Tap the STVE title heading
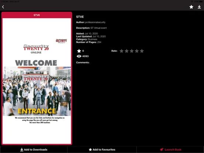204x153 pixels. [80, 17]
